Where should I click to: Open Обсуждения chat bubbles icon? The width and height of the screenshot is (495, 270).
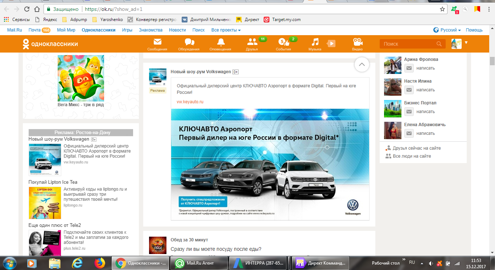(x=189, y=42)
